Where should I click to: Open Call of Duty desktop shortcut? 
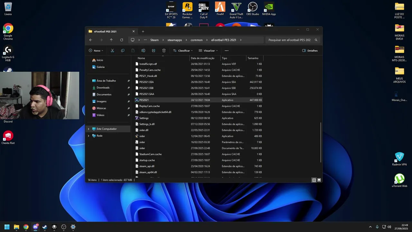(204, 11)
